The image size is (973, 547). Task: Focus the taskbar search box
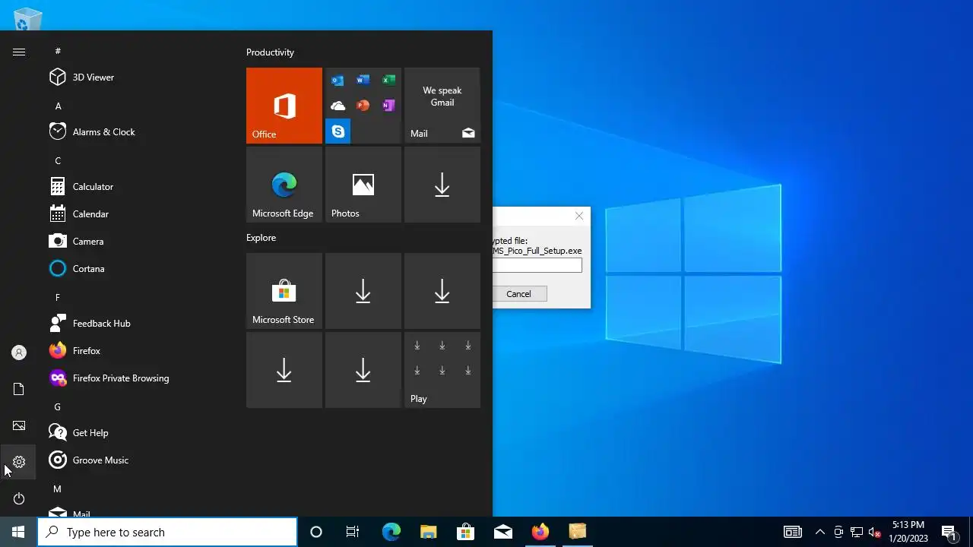click(x=167, y=532)
